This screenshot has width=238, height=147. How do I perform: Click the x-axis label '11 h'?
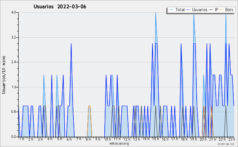click(x=117, y=139)
